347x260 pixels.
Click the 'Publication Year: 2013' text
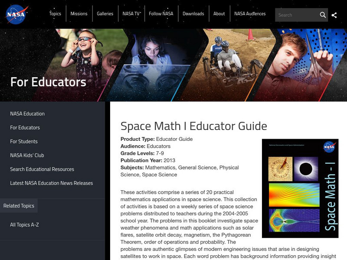(x=148, y=160)
